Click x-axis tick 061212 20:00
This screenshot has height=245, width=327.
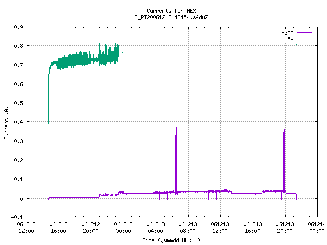(91, 227)
